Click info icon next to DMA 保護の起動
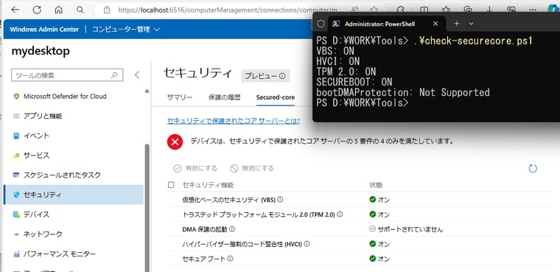The height and width of the screenshot is (272, 560). [232, 229]
